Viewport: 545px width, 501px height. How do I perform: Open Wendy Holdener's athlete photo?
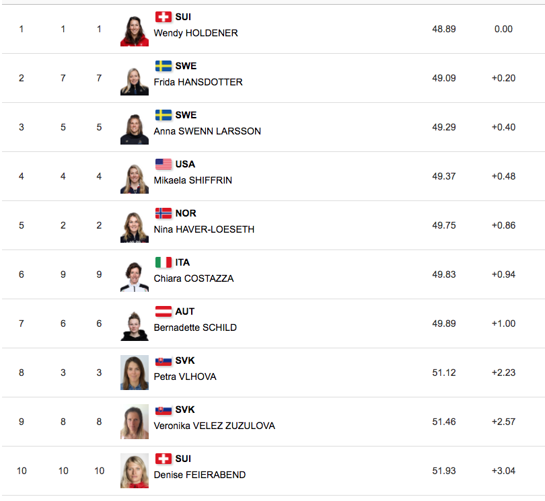tap(135, 30)
